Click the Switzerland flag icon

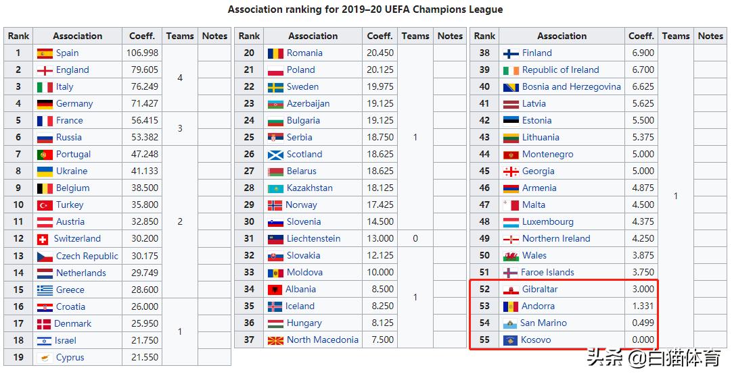click(x=42, y=239)
